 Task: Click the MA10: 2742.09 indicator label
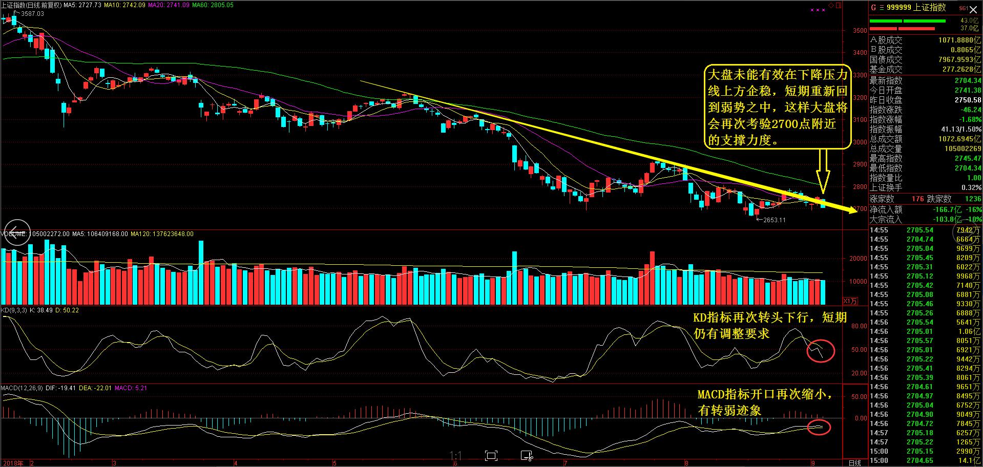click(x=125, y=5)
